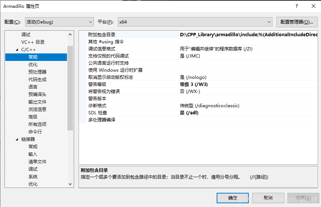Click 确定 to confirm settings
Screen dimensions: 321x207
click(233, 198)
